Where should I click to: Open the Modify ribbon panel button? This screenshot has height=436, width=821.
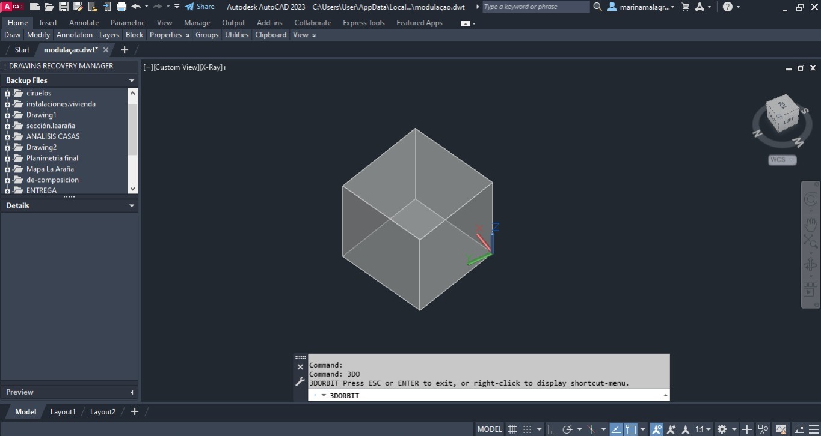point(38,35)
